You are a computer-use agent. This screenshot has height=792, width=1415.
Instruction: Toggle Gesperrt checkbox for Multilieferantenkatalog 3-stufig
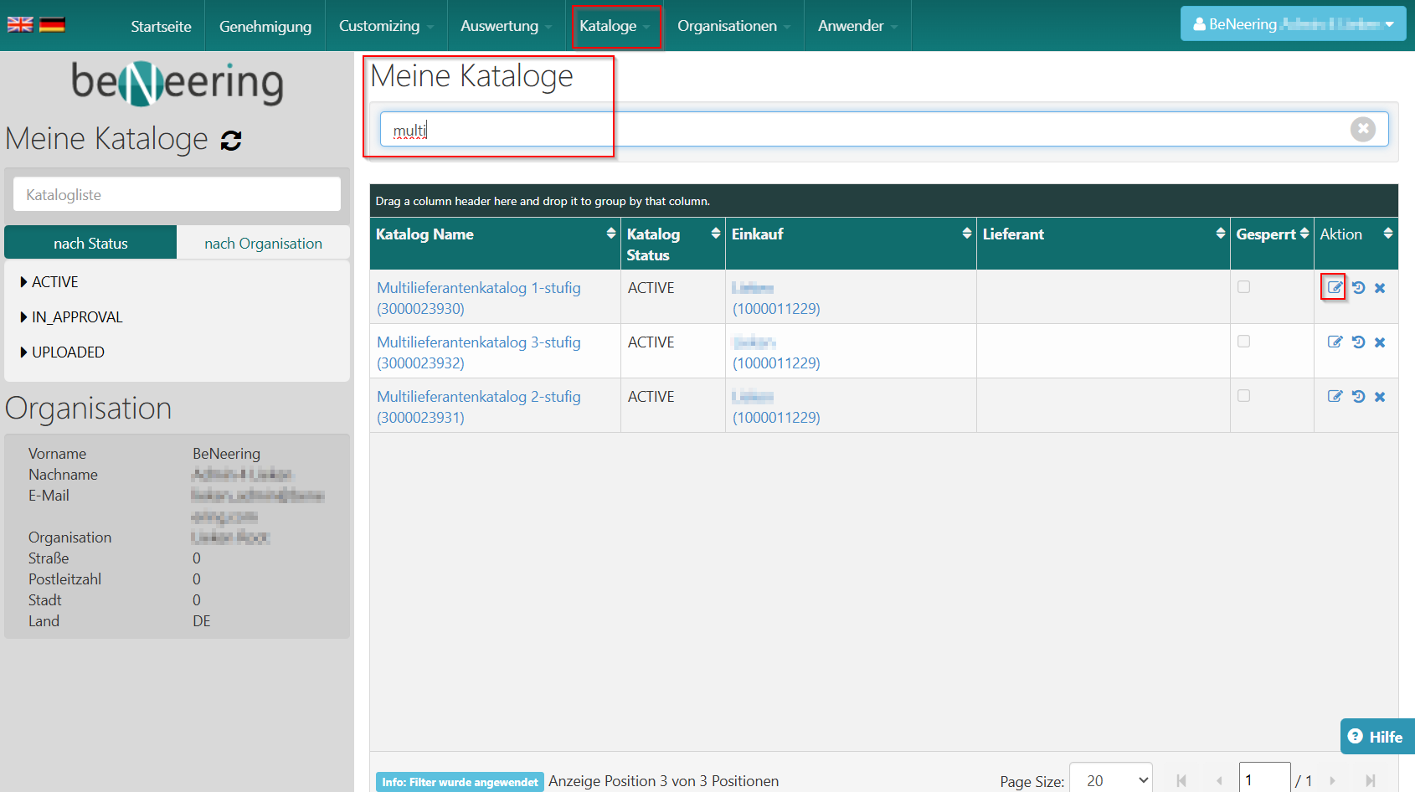[x=1243, y=342]
